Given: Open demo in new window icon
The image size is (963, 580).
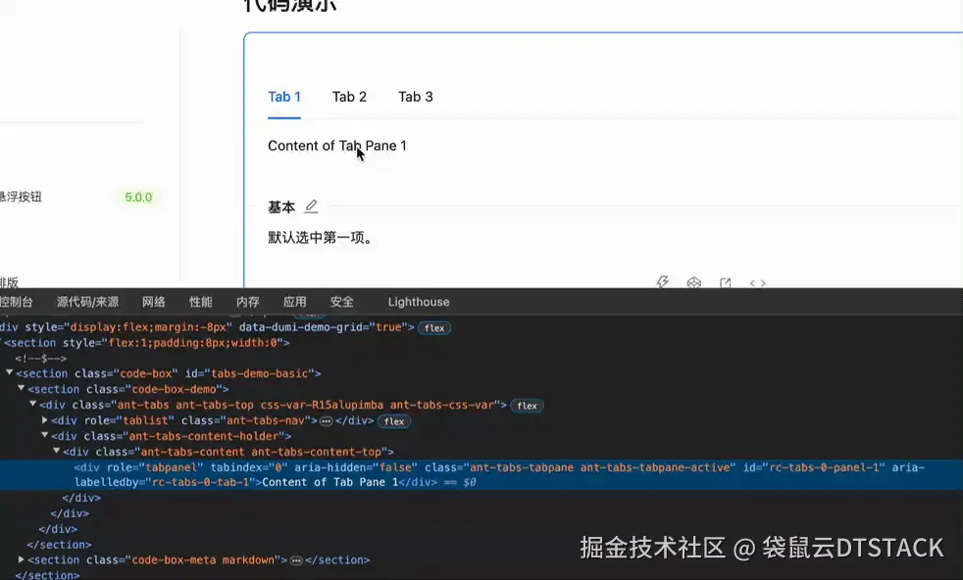Looking at the screenshot, I should click(x=726, y=282).
